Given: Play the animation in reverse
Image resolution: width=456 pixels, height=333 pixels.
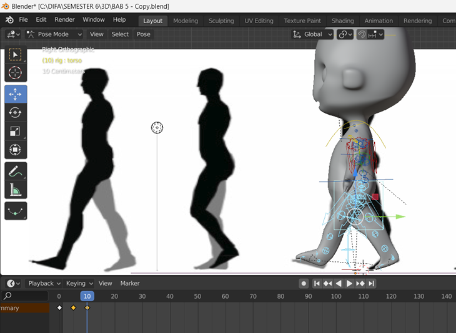Looking at the screenshot, I should (x=339, y=283).
